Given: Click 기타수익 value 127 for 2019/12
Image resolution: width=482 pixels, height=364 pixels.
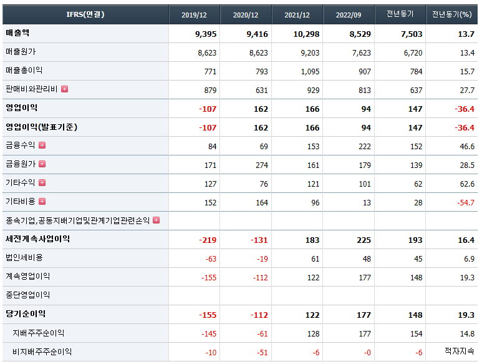Looking at the screenshot, I should tap(210, 184).
